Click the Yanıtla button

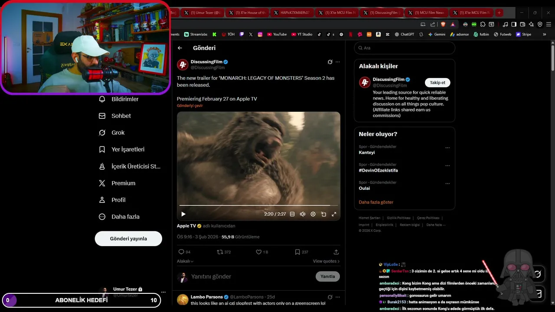click(328, 276)
